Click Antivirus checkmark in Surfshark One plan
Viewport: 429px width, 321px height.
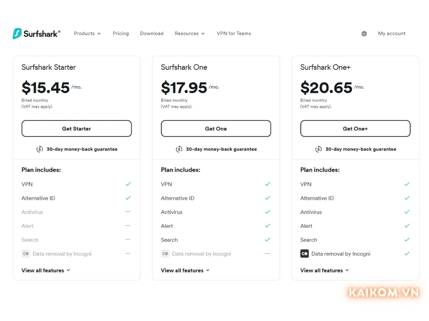tap(267, 212)
